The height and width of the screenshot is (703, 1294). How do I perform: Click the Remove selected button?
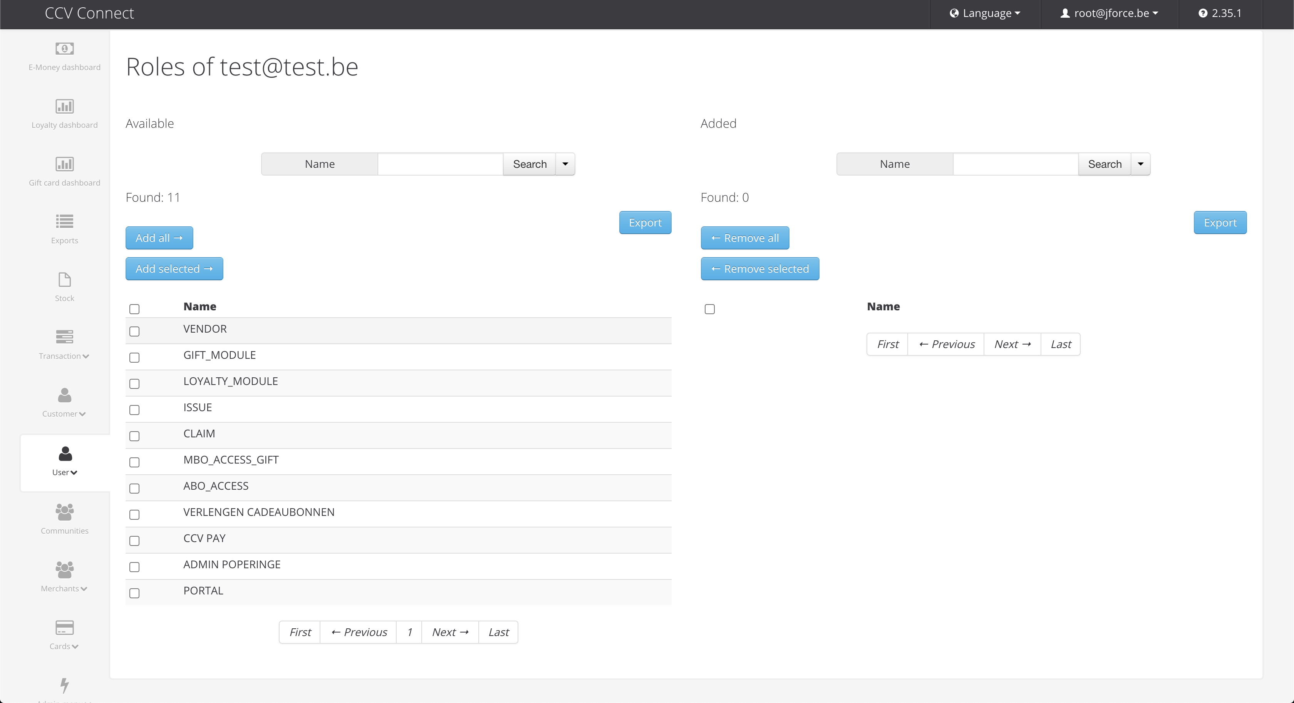[x=759, y=269]
